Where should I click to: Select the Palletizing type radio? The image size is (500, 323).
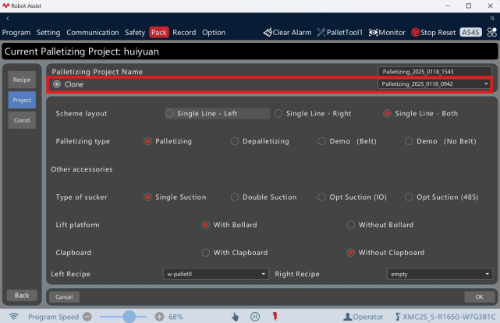[147, 141]
